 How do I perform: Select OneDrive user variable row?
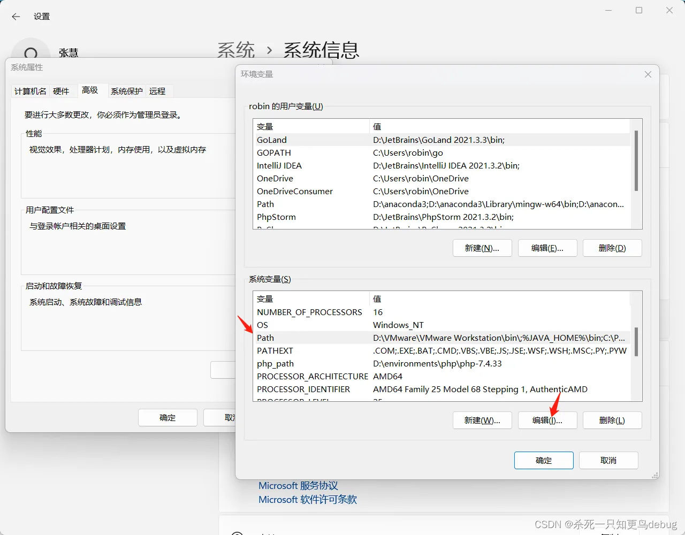click(442, 178)
